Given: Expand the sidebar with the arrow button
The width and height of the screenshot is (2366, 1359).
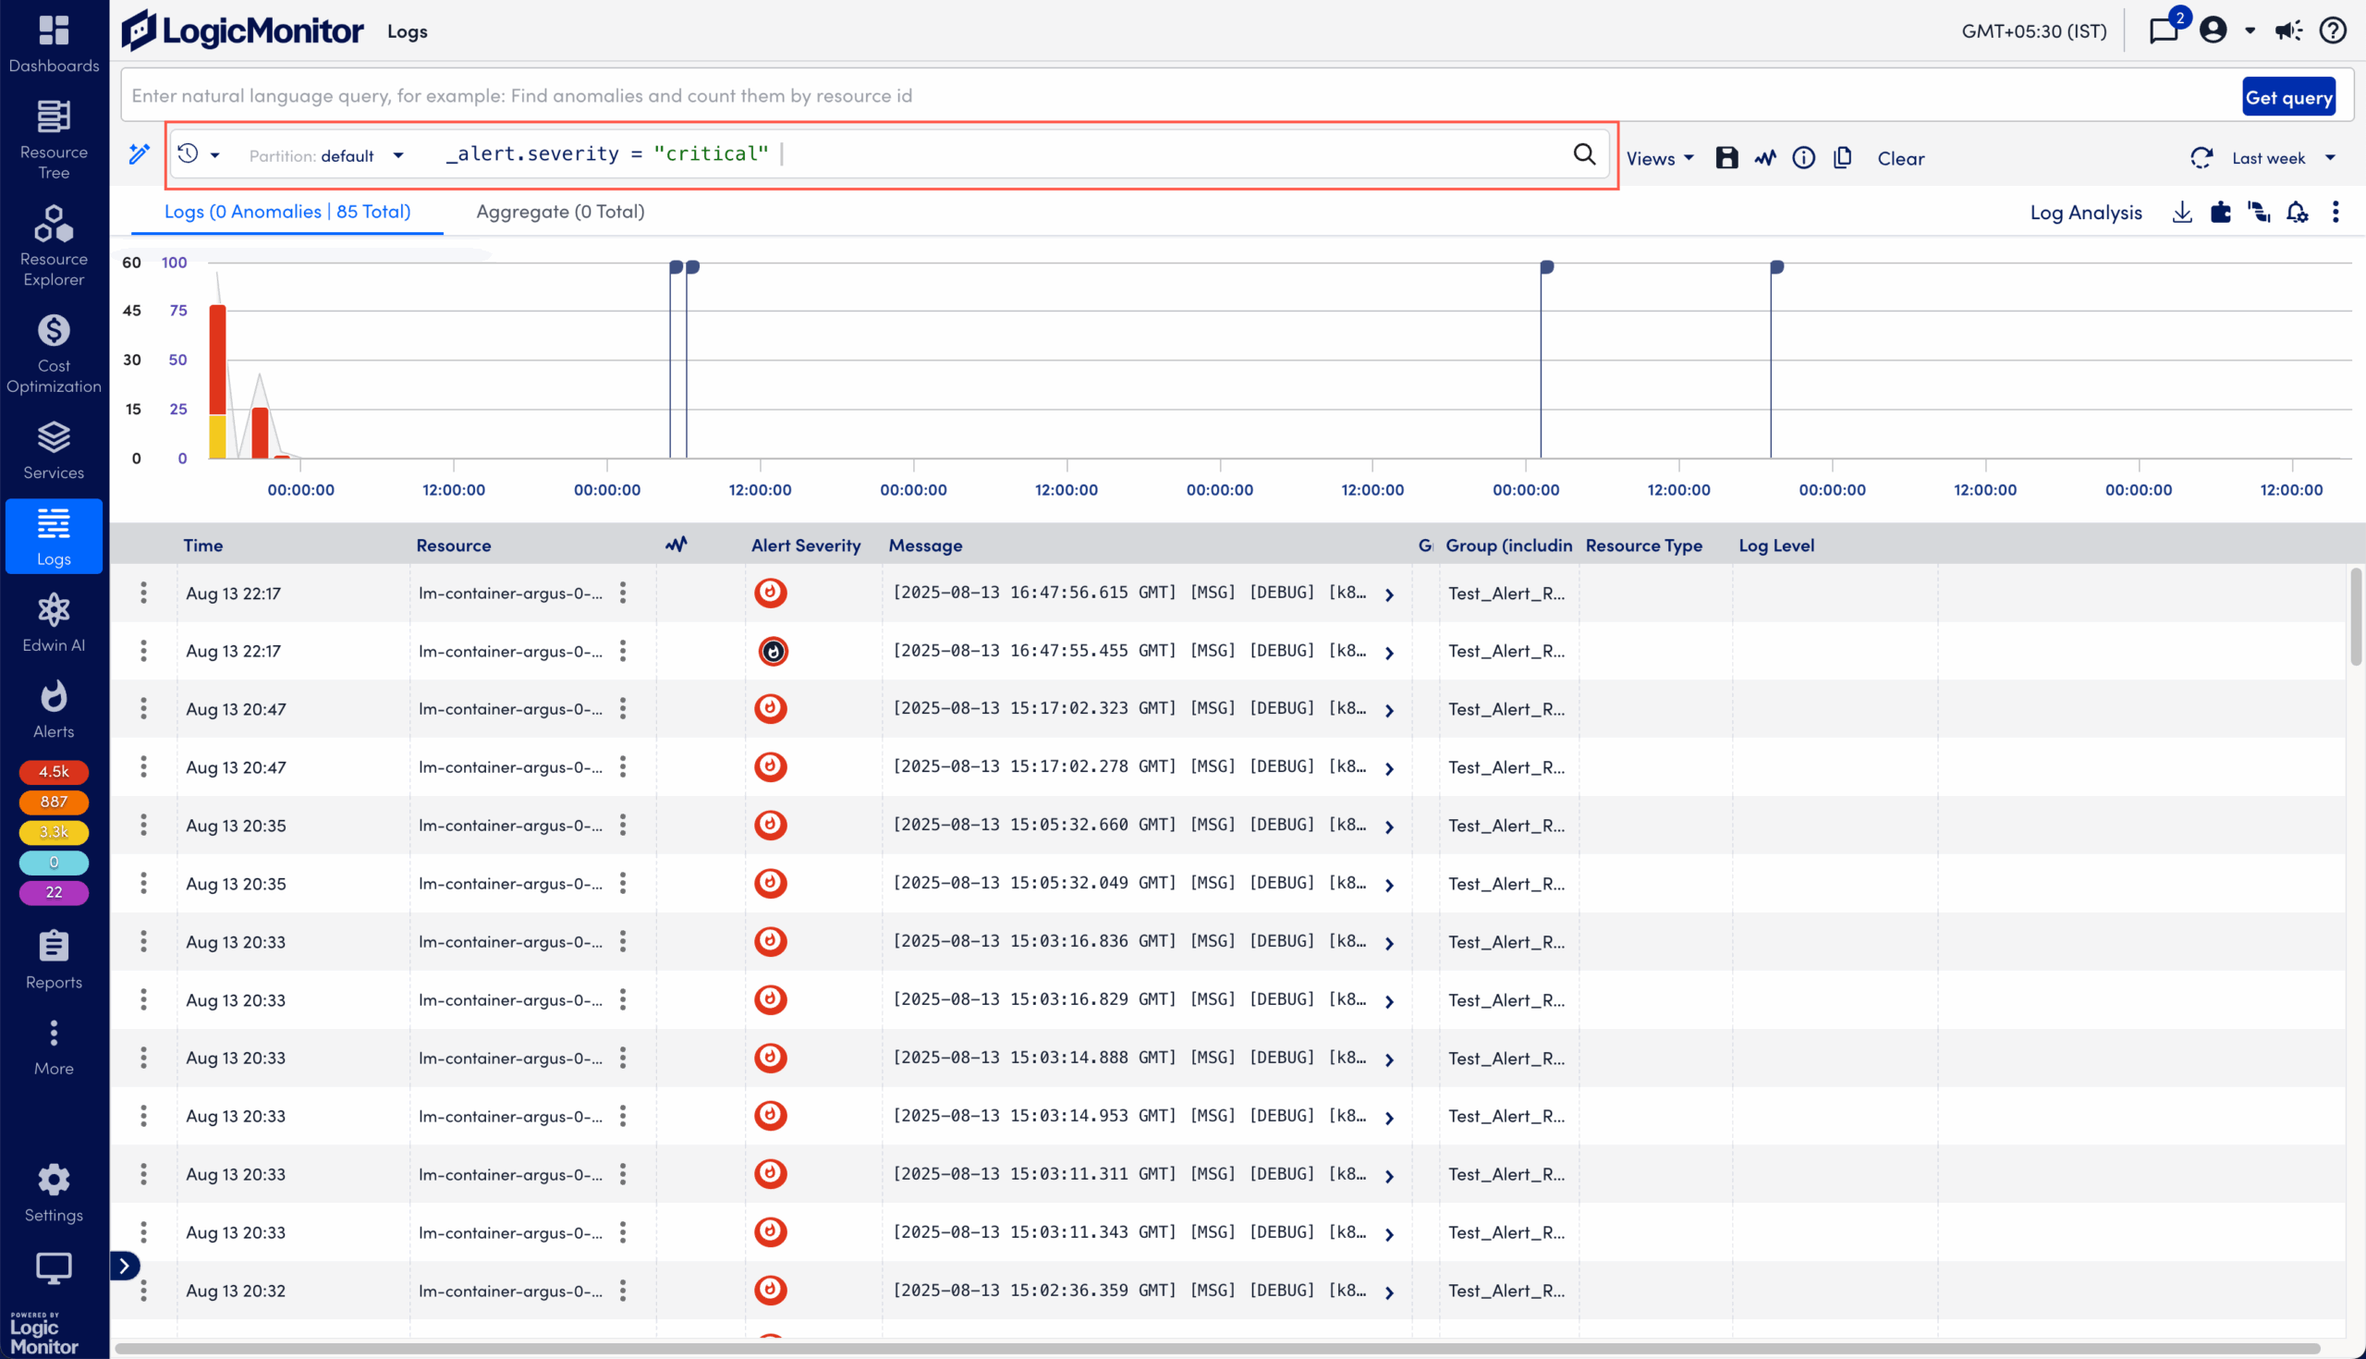Looking at the screenshot, I should [124, 1266].
